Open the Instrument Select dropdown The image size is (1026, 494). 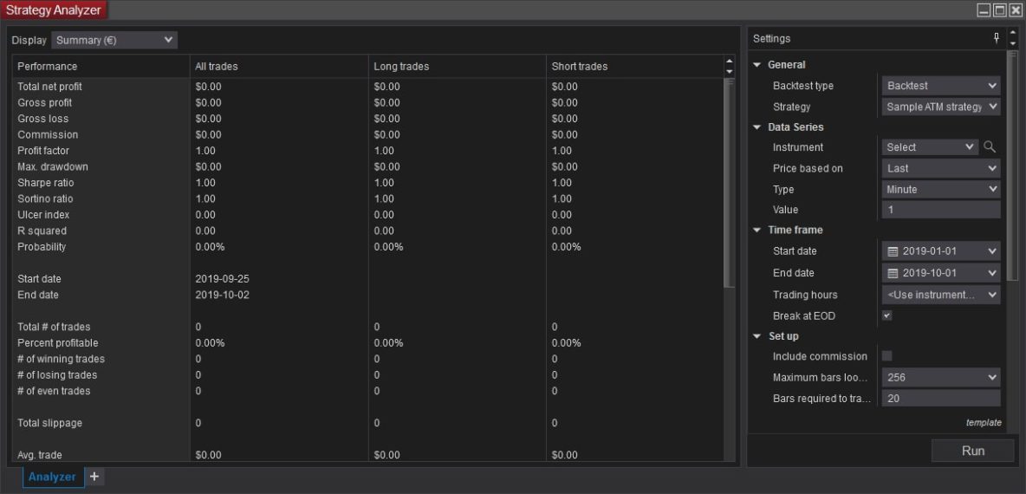click(930, 147)
